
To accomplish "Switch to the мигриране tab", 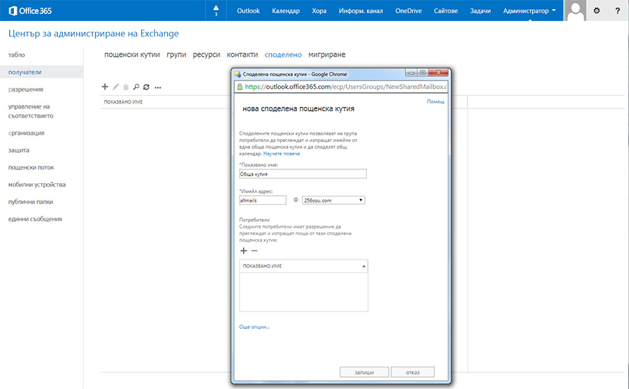I will [326, 55].
